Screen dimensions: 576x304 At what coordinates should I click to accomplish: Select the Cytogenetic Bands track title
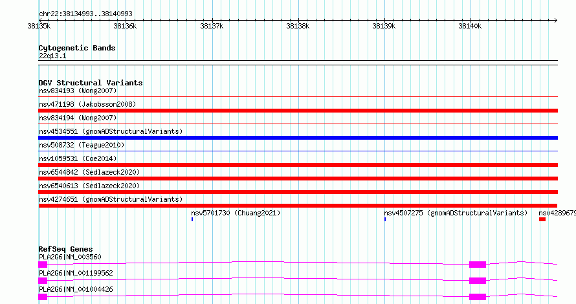pyautogui.click(x=77, y=48)
